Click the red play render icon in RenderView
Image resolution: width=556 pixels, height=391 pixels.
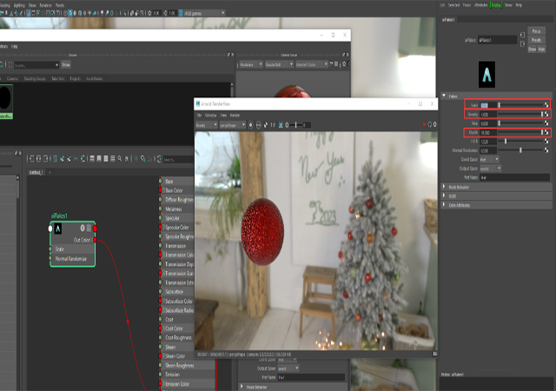pyautogui.click(x=424, y=124)
